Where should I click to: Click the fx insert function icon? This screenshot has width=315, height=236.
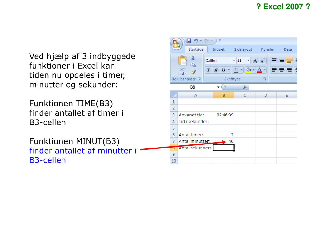(x=245, y=87)
